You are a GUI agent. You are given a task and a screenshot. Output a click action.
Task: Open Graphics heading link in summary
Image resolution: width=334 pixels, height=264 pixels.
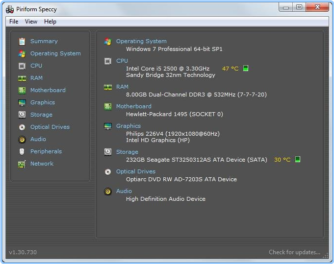click(x=128, y=126)
